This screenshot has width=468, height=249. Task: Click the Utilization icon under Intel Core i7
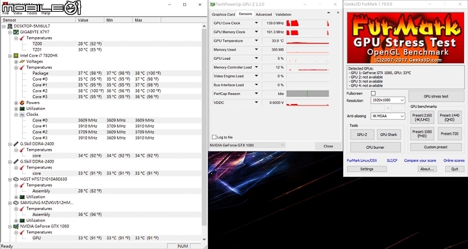22,109
